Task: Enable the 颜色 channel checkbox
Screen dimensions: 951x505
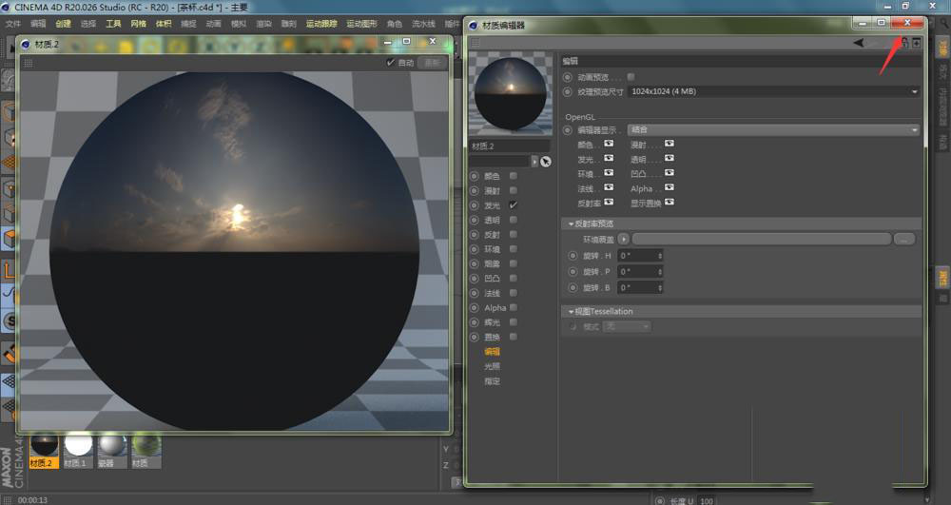Action: [514, 176]
